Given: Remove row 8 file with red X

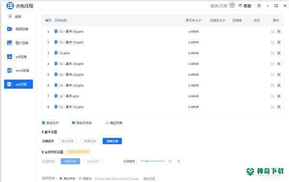Looking at the screenshot, I should click(x=279, y=107).
